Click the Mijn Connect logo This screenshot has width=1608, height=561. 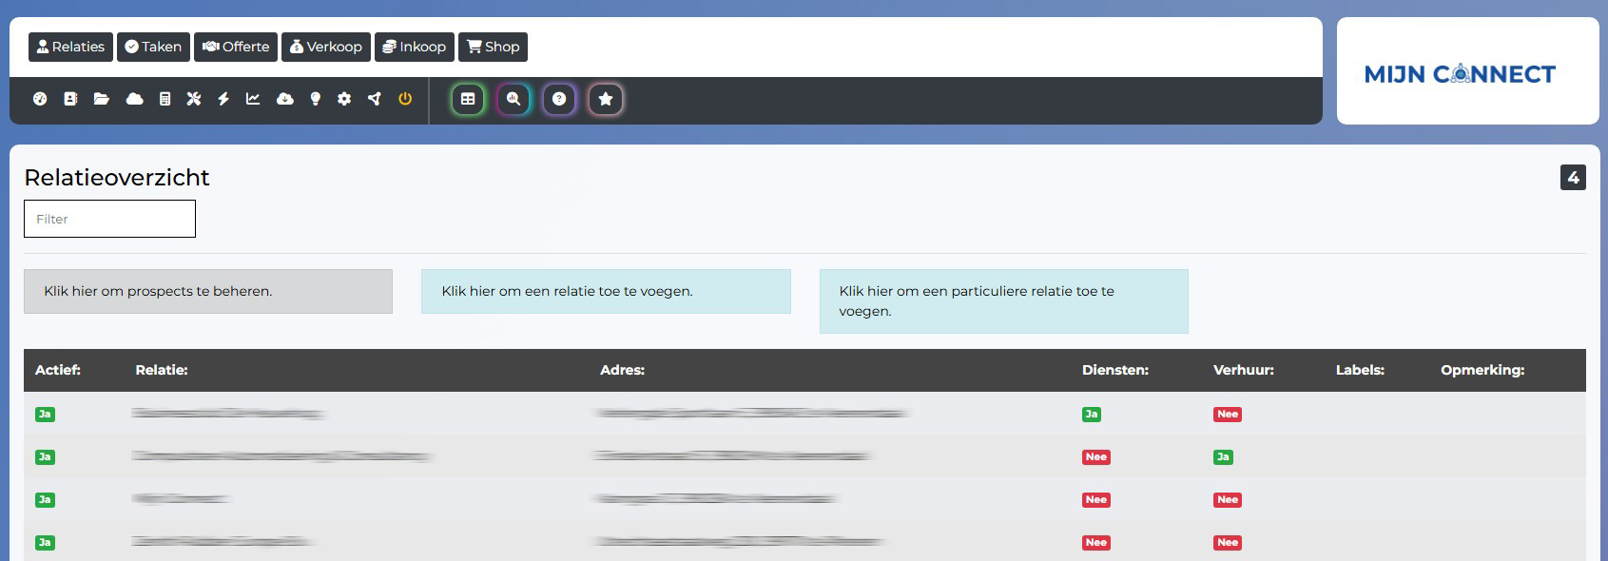coord(1460,74)
